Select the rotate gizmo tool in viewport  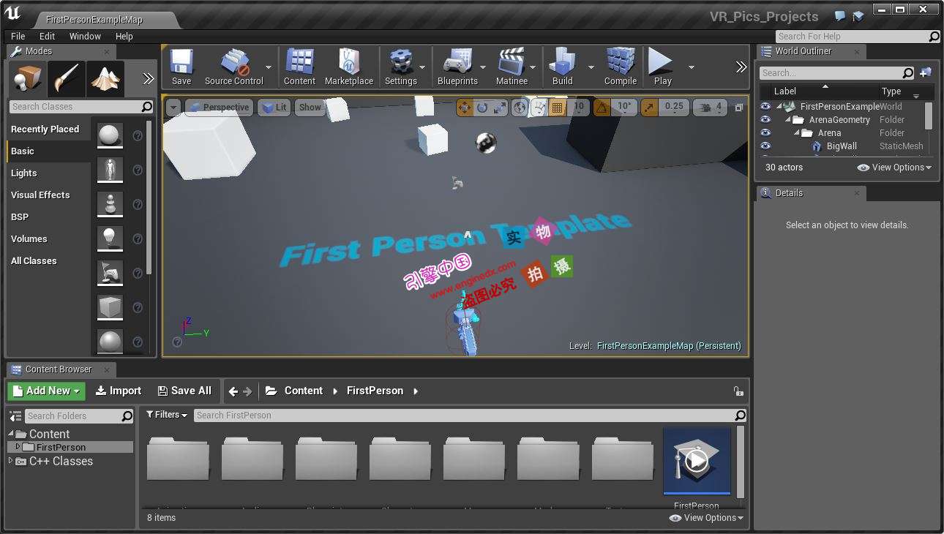click(x=482, y=108)
